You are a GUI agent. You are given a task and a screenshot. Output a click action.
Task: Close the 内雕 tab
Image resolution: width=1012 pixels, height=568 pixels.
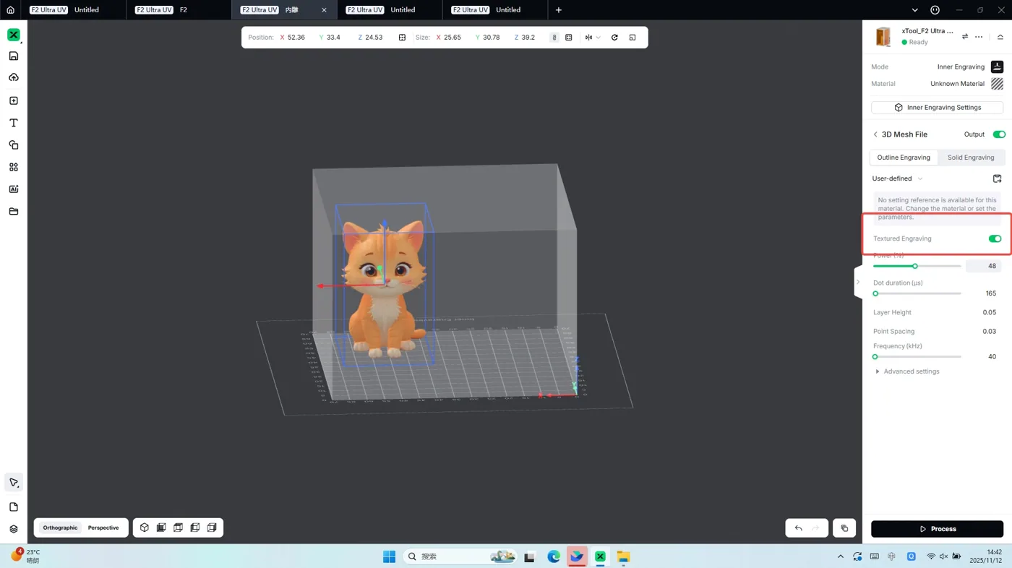324,10
